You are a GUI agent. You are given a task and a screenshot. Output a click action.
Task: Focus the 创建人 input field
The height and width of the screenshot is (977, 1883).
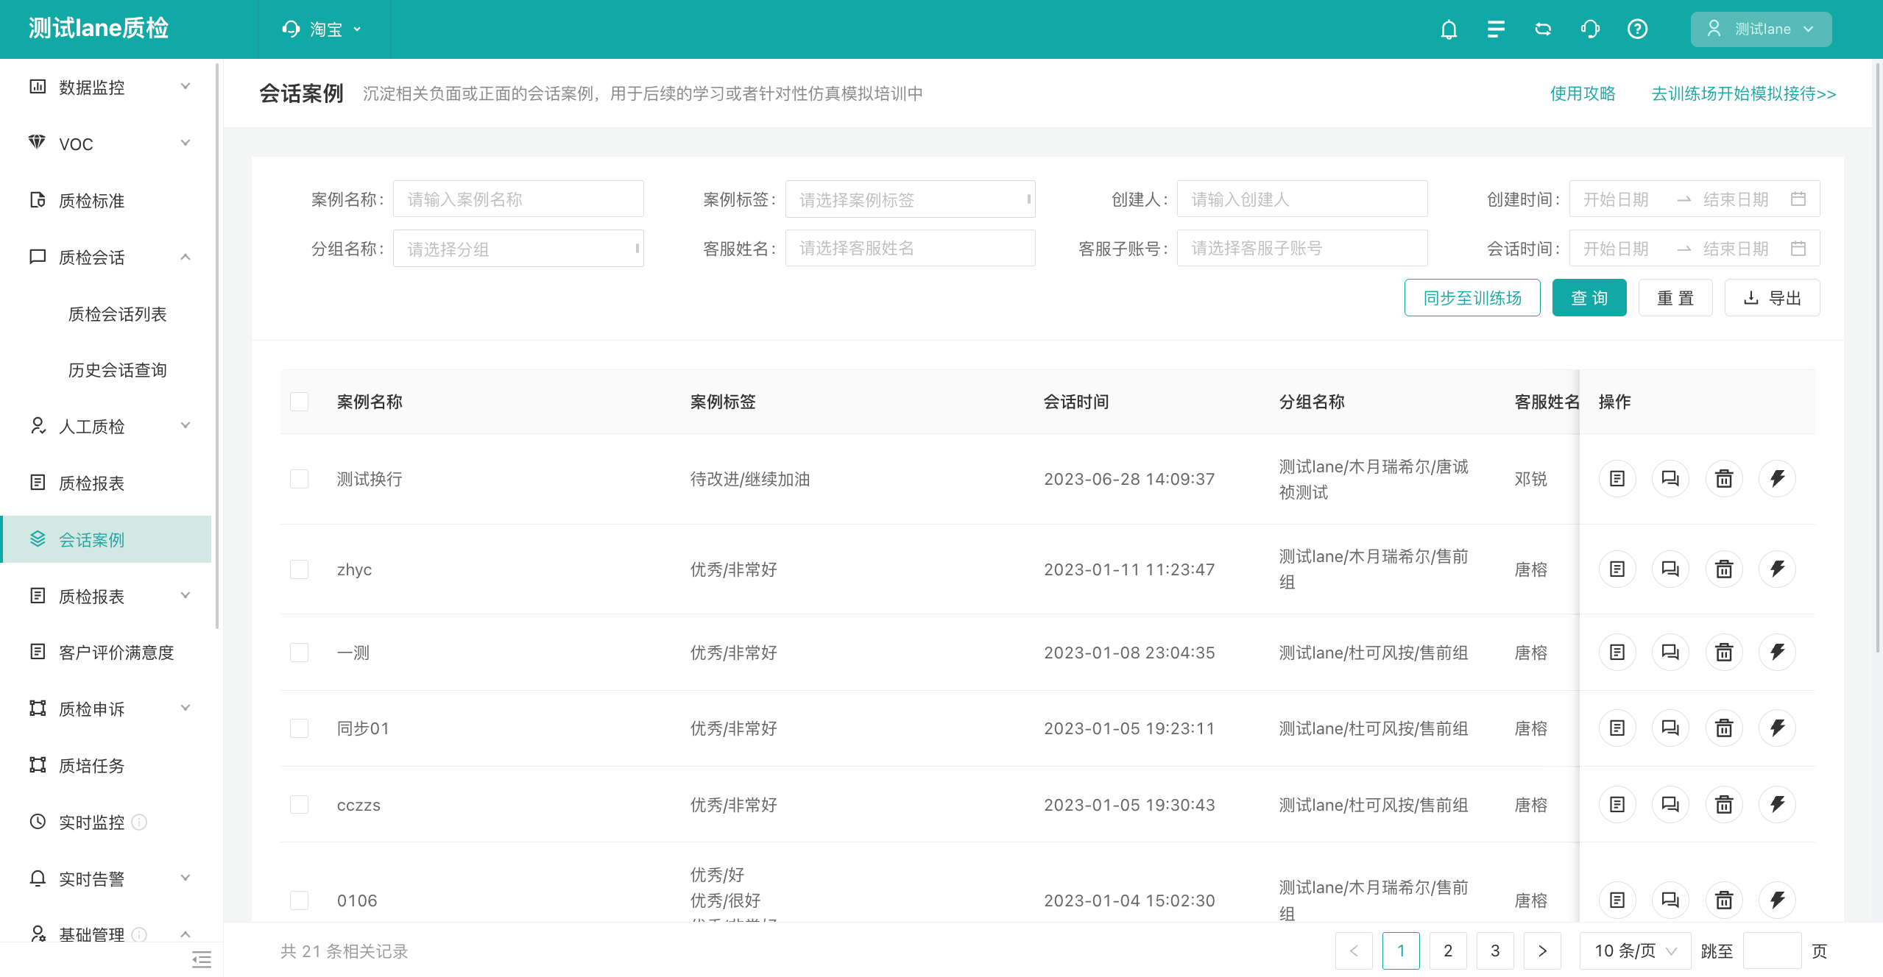point(1302,199)
